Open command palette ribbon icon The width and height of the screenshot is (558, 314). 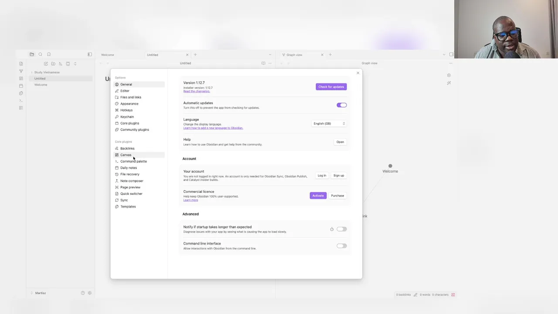[x=21, y=101]
